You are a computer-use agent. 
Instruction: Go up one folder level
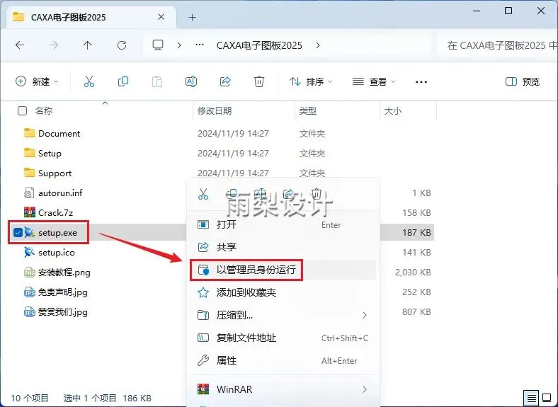(88, 45)
